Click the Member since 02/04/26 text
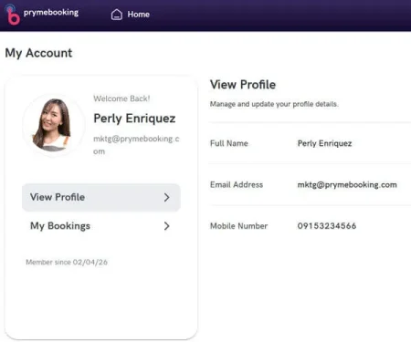This screenshot has height=342, width=411. pos(67,262)
